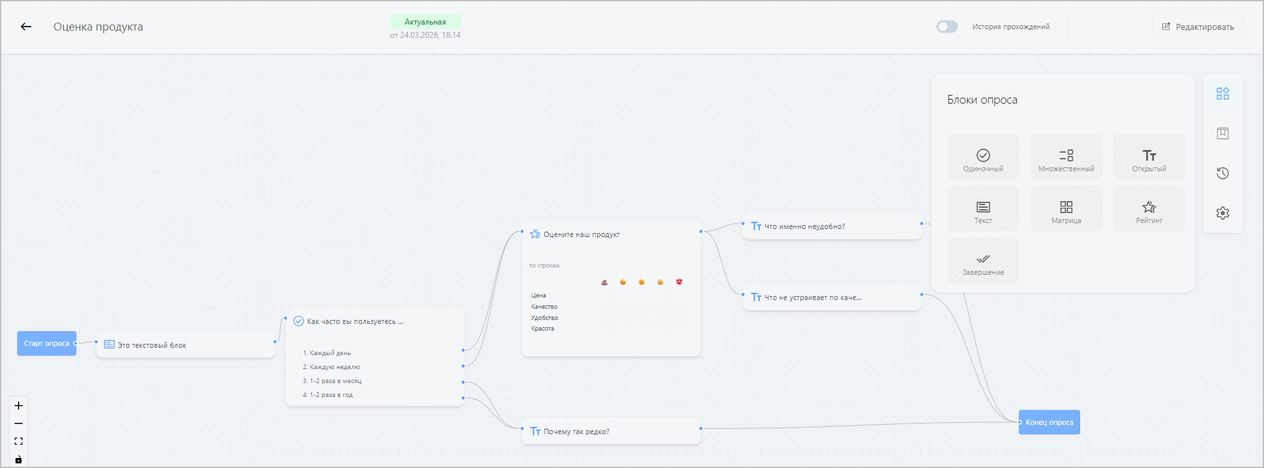Open the bookmark templates sidebar icon

1222,133
